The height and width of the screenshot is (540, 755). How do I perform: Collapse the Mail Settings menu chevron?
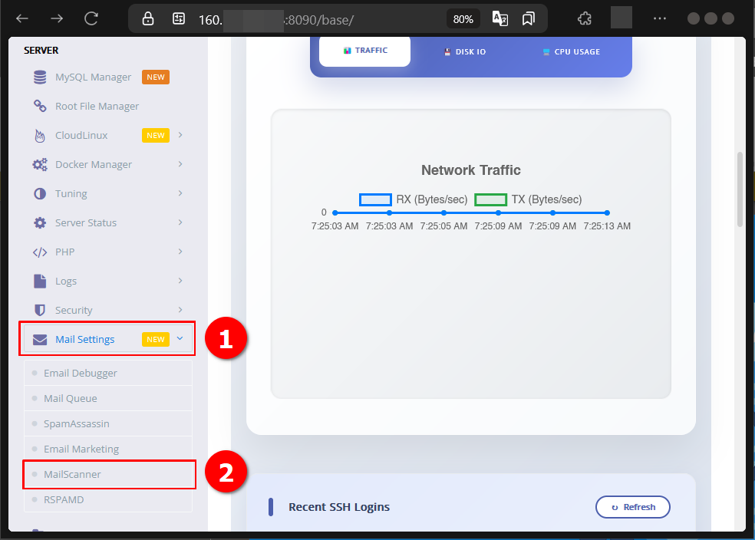pos(180,339)
